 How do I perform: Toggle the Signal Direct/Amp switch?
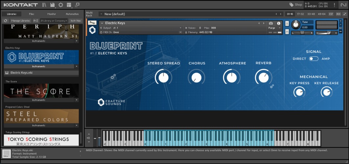(314, 59)
